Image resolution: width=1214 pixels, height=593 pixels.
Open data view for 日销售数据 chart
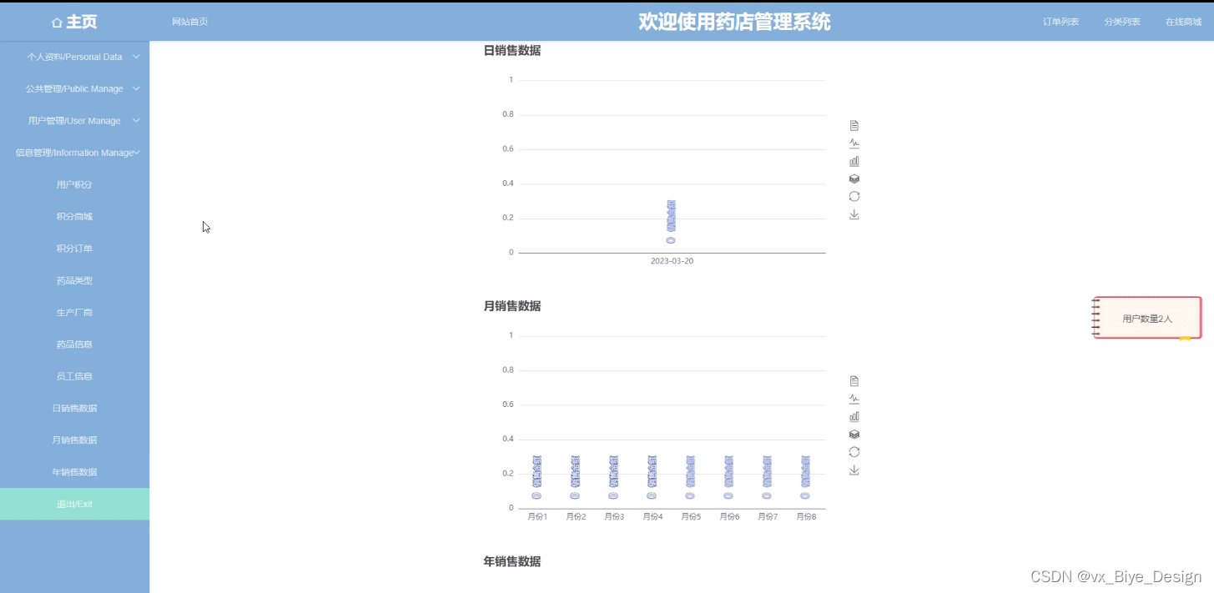[x=854, y=125]
